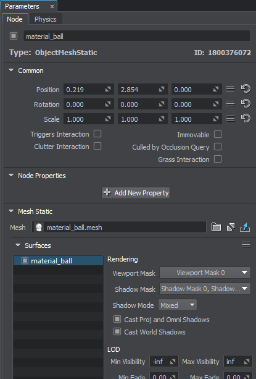Reset Rotation with its revert arrow icon

pos(246,104)
